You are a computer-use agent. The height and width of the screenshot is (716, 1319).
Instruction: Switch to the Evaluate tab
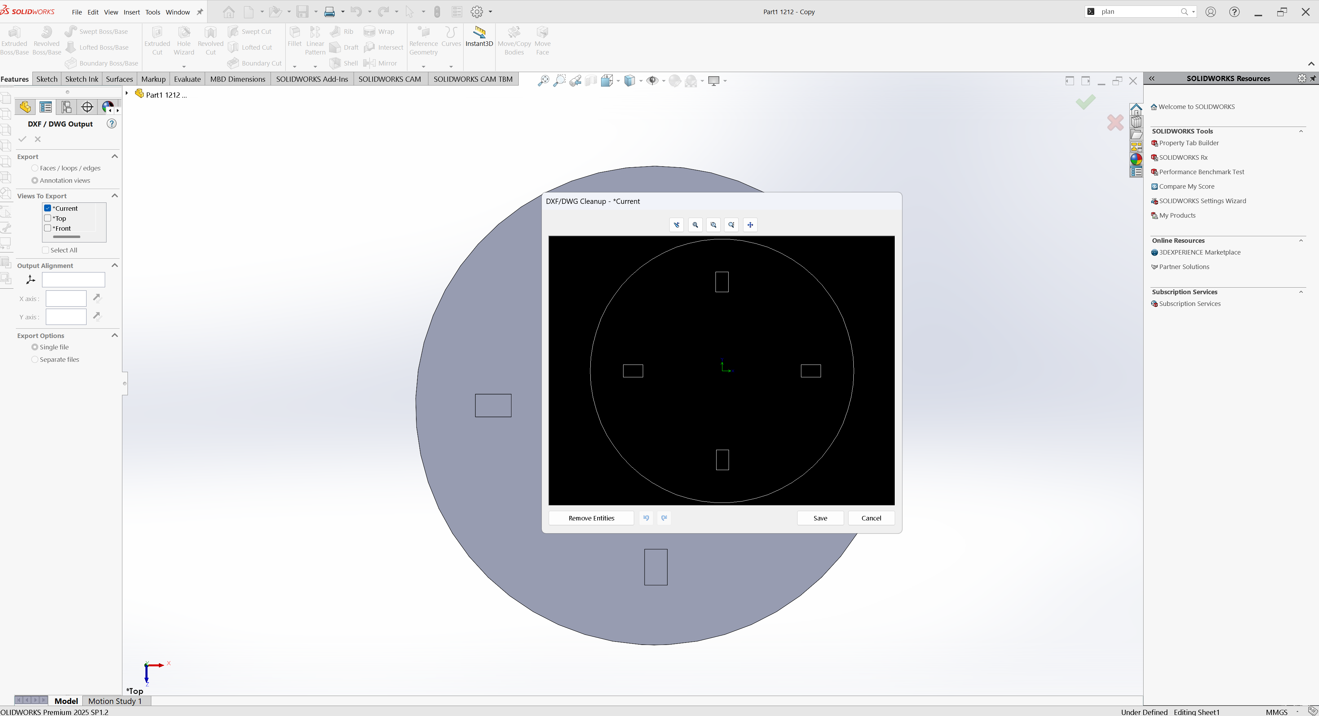pos(187,79)
